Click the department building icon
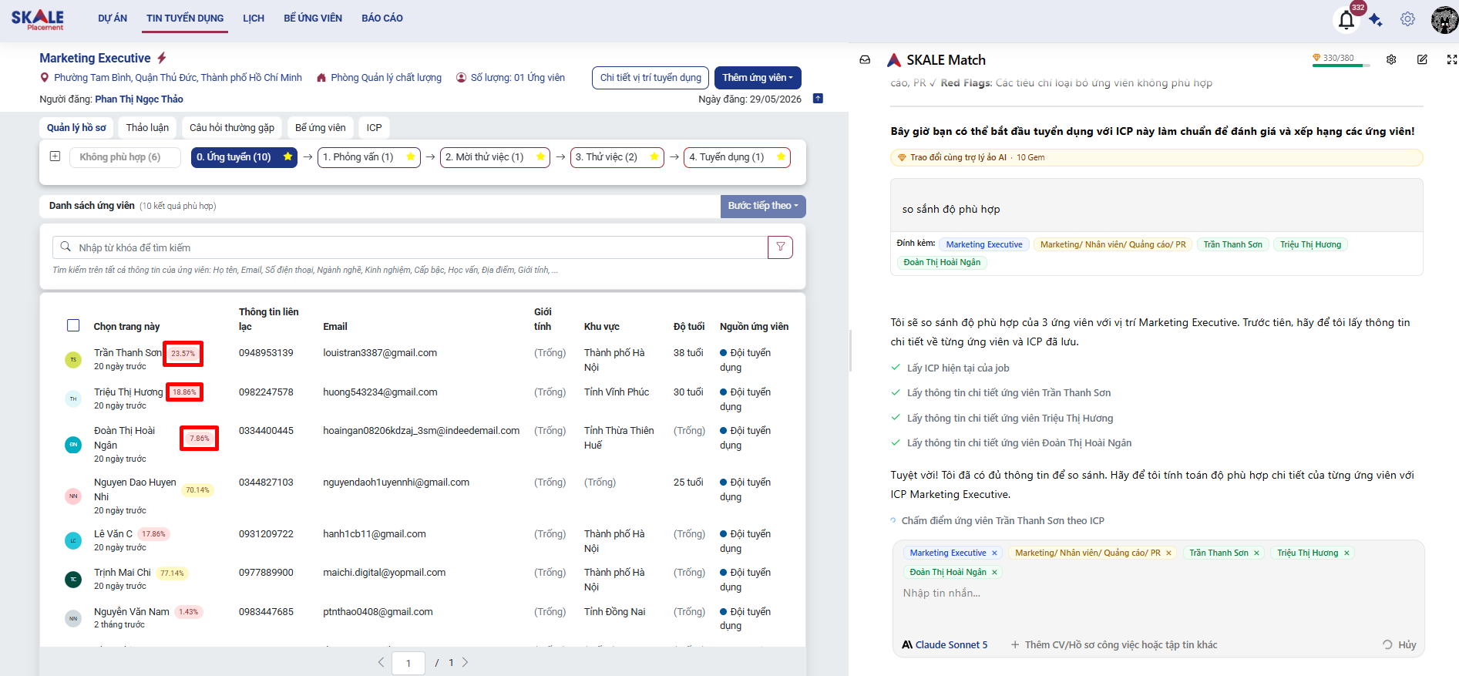 click(321, 78)
